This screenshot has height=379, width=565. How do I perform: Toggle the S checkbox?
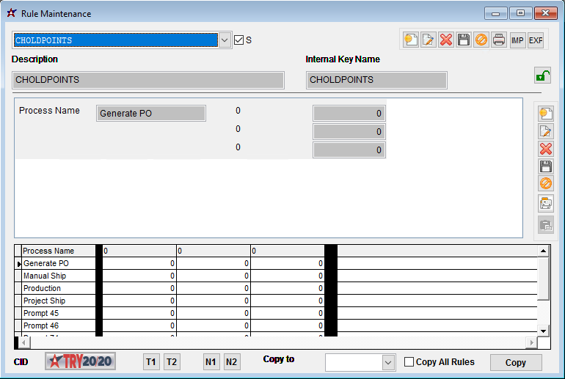pos(238,40)
